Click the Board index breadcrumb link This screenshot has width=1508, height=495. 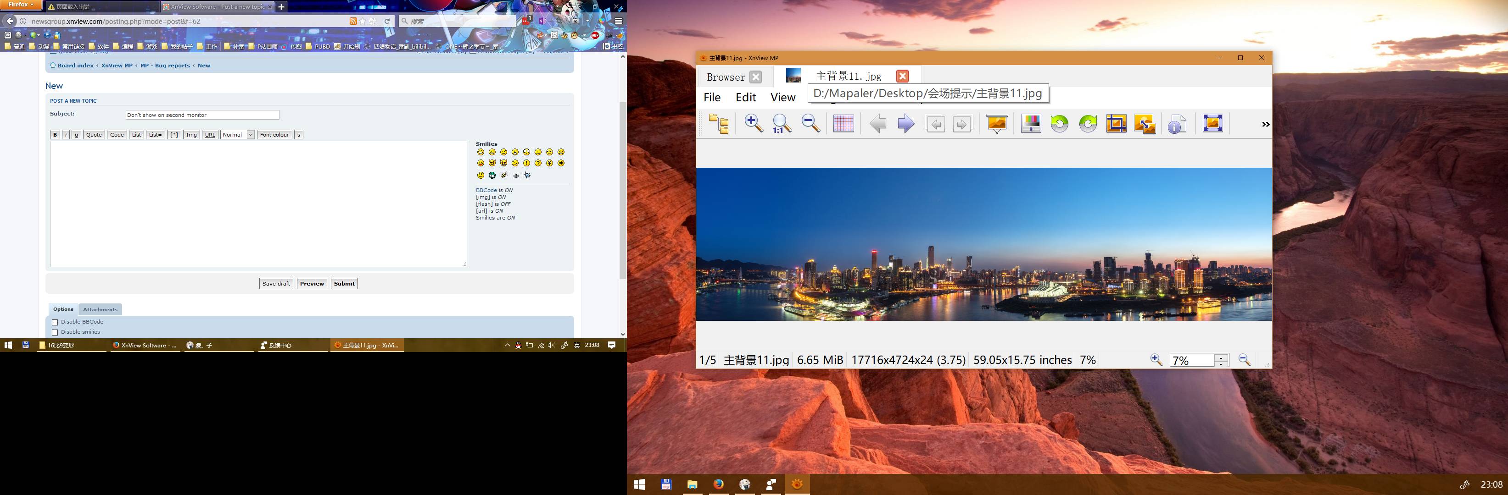(75, 66)
